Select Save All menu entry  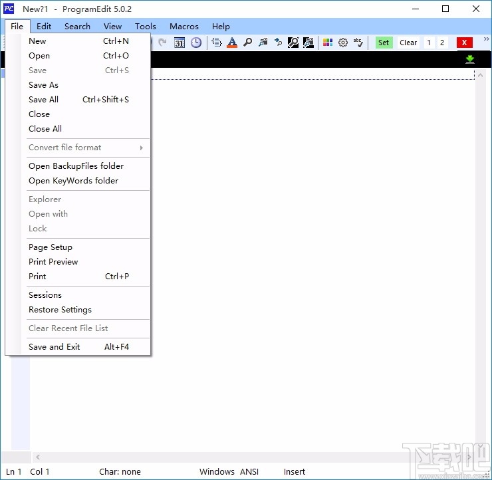click(78, 100)
